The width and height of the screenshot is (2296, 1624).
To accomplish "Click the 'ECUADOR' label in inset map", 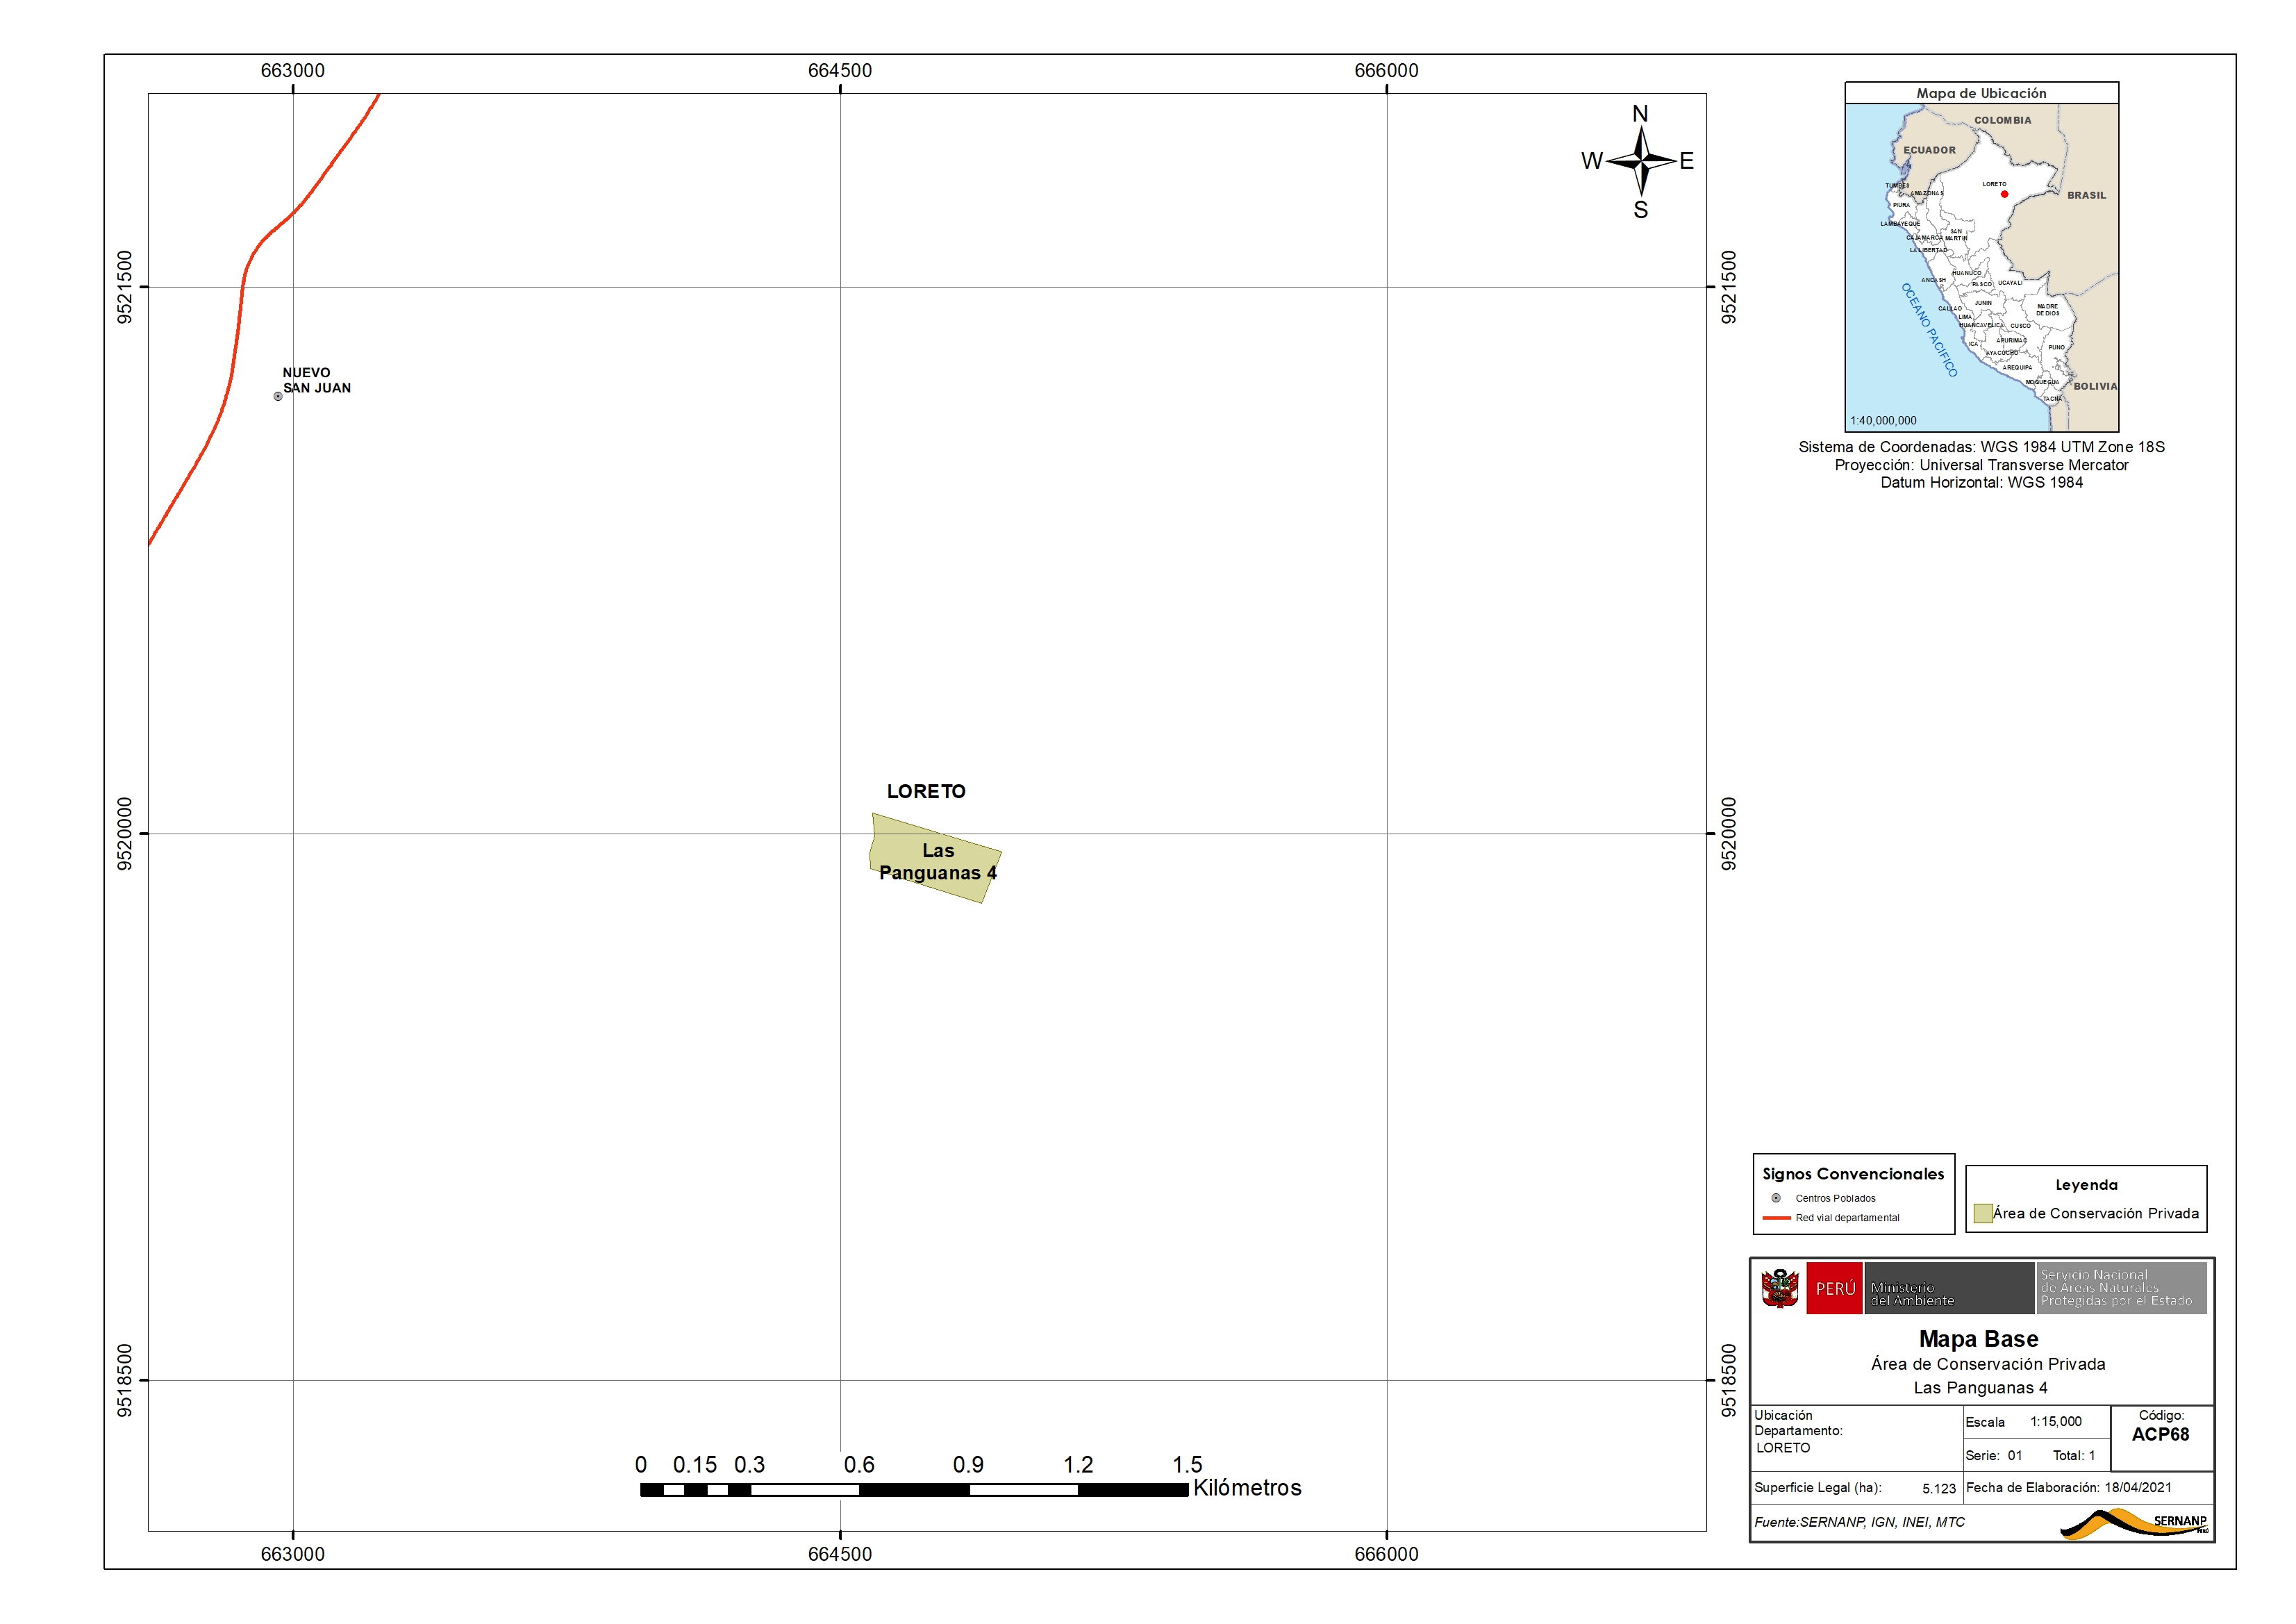I will (x=1929, y=150).
